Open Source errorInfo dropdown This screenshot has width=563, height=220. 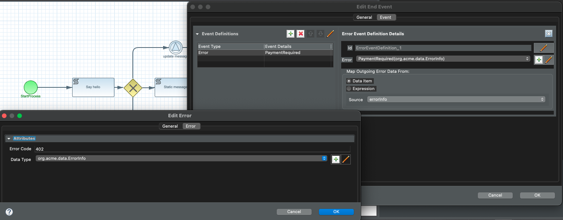pos(456,99)
